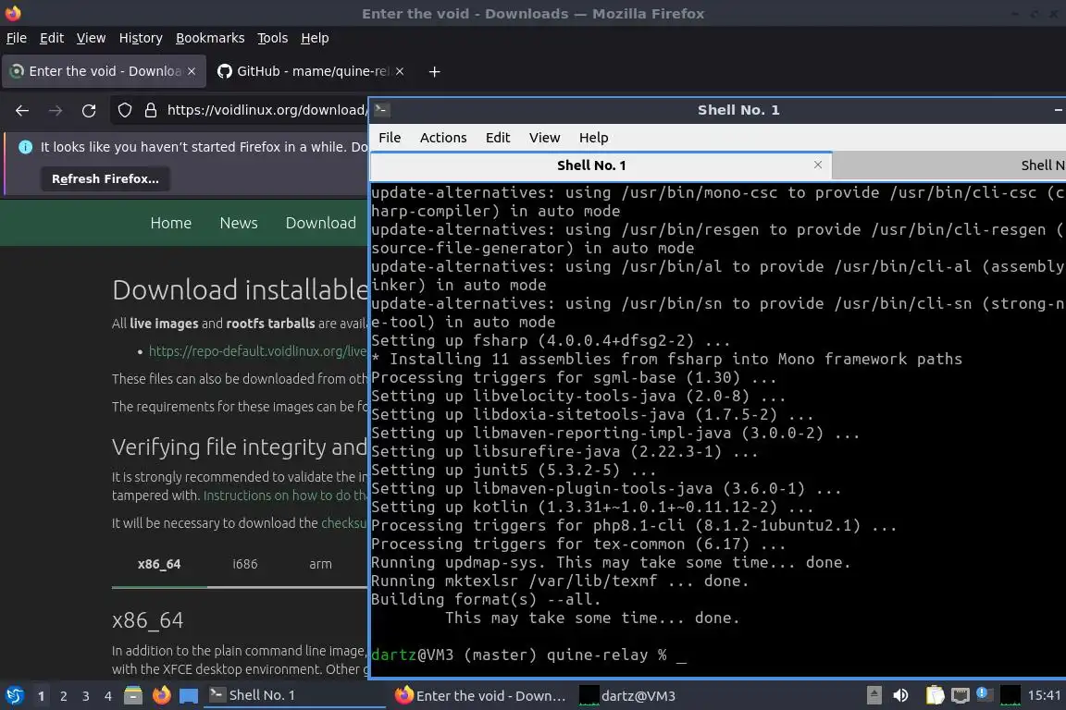Viewport: 1066px width, 710px height.
Task: Click the dartz@VM3 taskbar button
Action: tap(629, 695)
